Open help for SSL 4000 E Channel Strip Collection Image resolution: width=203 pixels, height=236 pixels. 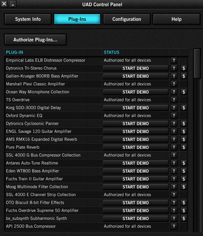coord(174,195)
